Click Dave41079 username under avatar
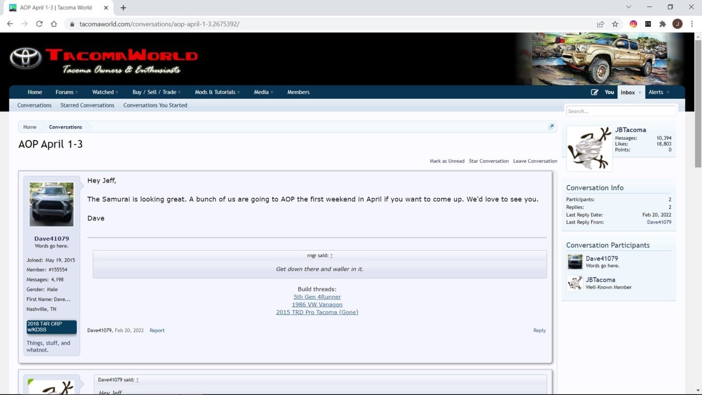Screen dimensions: 702x395 click(x=52, y=239)
